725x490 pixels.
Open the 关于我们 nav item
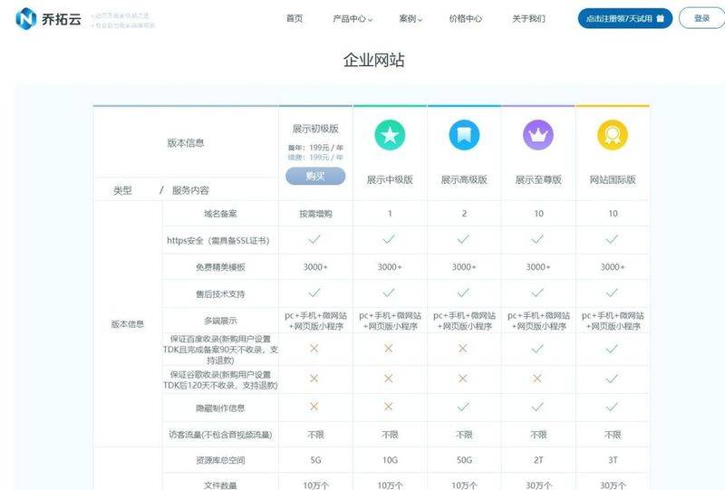(x=528, y=19)
